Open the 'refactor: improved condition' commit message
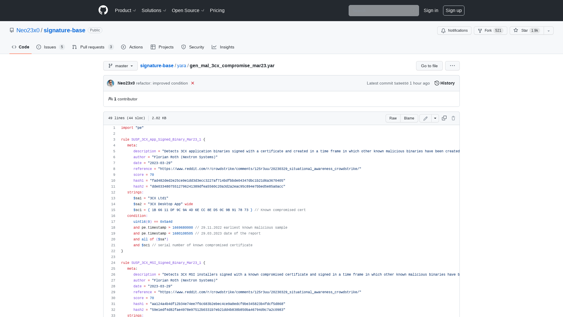The image size is (563, 317). (162, 83)
